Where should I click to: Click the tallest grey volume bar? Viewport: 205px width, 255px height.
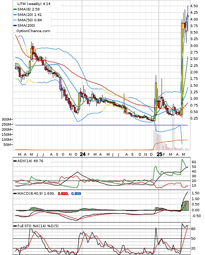(173, 134)
